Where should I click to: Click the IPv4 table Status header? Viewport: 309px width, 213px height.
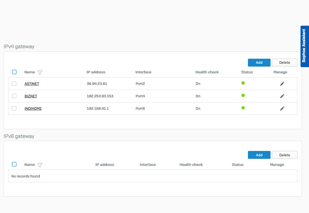pyautogui.click(x=247, y=72)
